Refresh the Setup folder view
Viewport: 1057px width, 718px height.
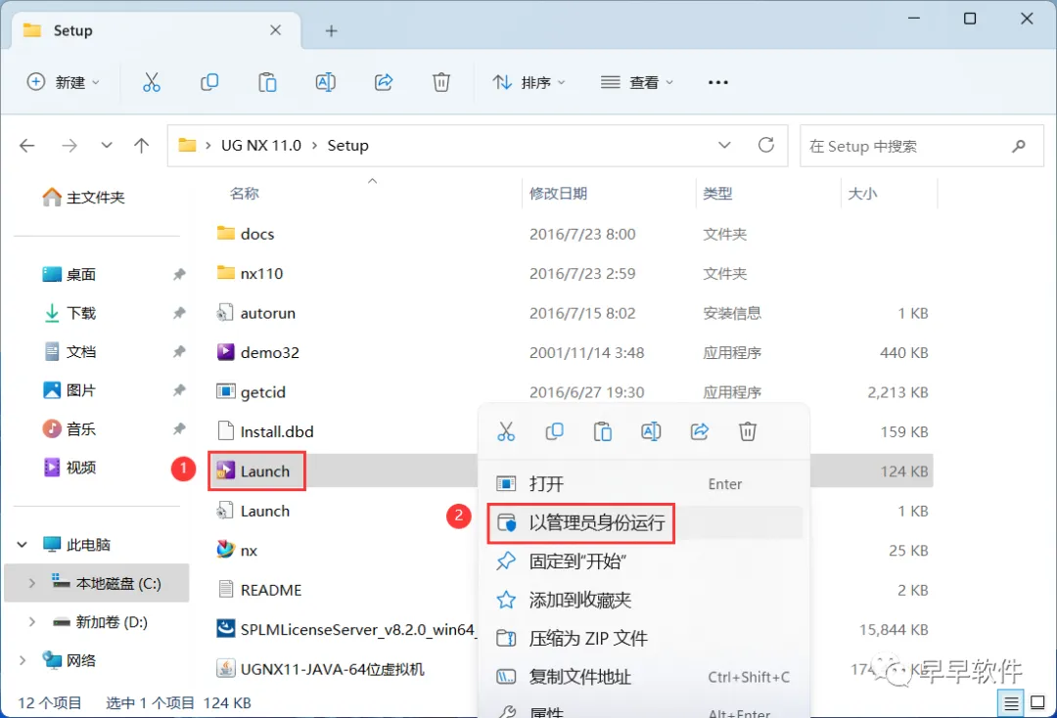pyautogui.click(x=765, y=145)
